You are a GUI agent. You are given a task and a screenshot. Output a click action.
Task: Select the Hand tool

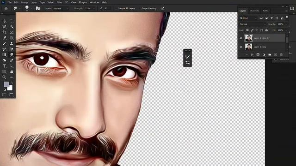[x=12, y=71]
